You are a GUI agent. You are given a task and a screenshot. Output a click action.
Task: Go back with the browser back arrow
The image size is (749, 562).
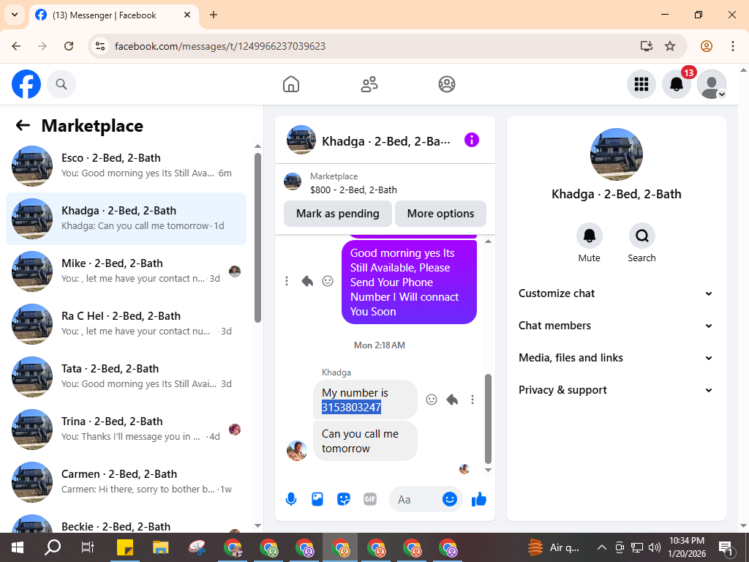click(x=16, y=46)
